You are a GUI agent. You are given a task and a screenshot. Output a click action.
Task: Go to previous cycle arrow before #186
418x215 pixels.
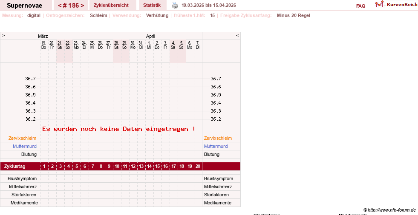(60, 6)
